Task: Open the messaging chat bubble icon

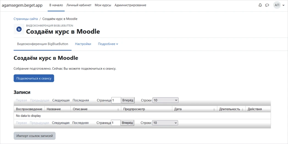Action: click(x=267, y=5)
